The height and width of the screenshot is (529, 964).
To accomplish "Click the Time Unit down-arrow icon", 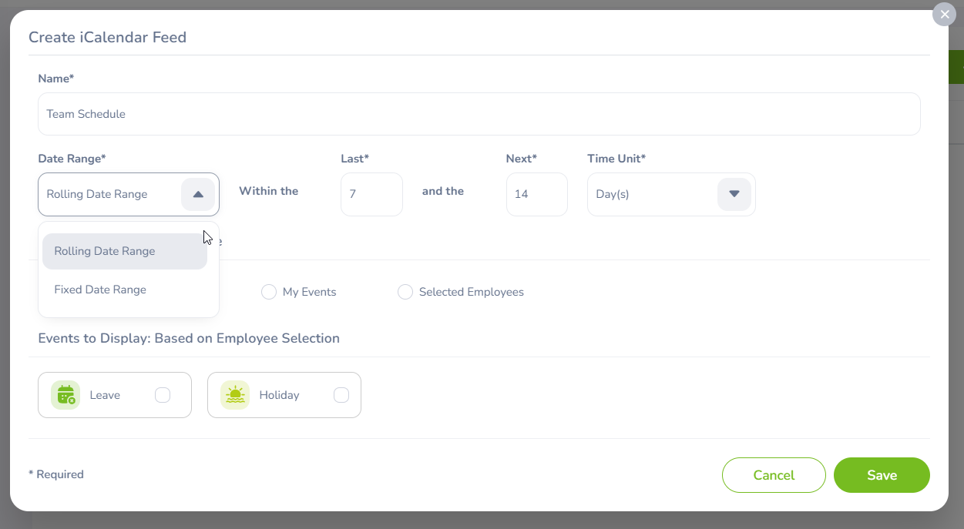I will [x=734, y=194].
